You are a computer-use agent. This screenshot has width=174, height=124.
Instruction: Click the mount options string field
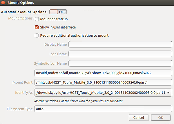tap(103, 73)
